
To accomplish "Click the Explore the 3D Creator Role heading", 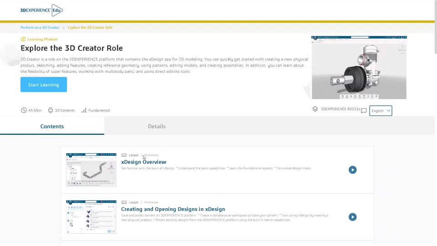I will tap(71, 48).
